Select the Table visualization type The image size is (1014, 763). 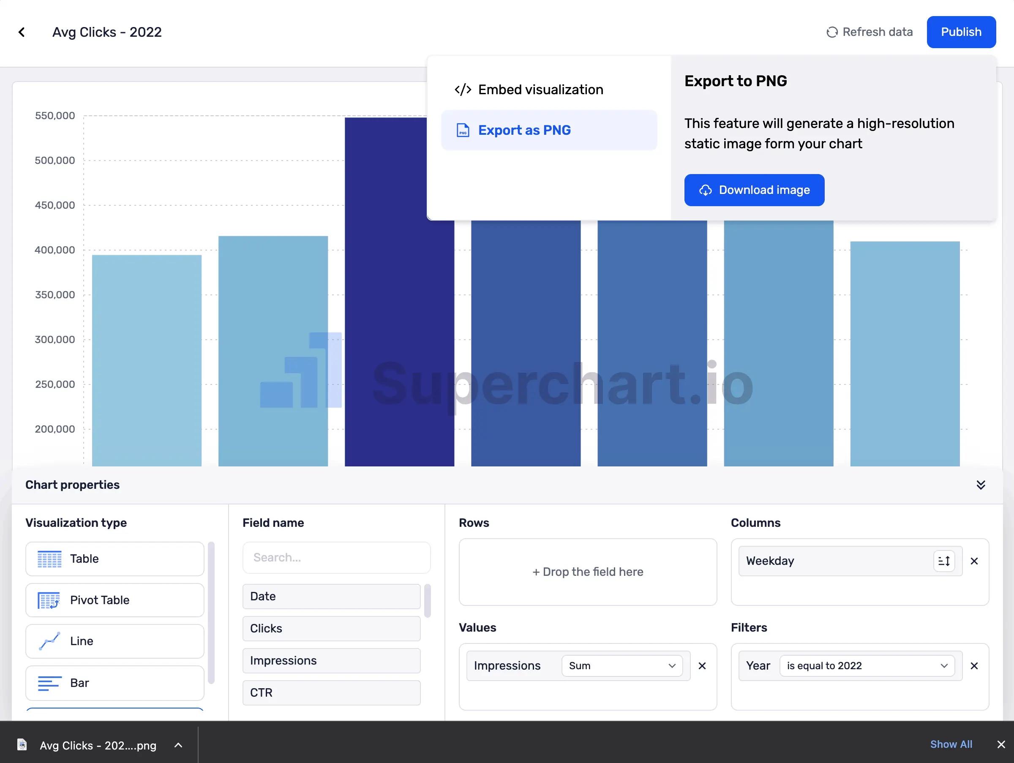pyautogui.click(x=114, y=559)
